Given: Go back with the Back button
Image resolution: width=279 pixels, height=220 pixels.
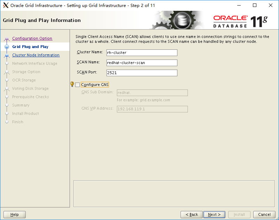Looking at the screenshot, I should point(192,214).
